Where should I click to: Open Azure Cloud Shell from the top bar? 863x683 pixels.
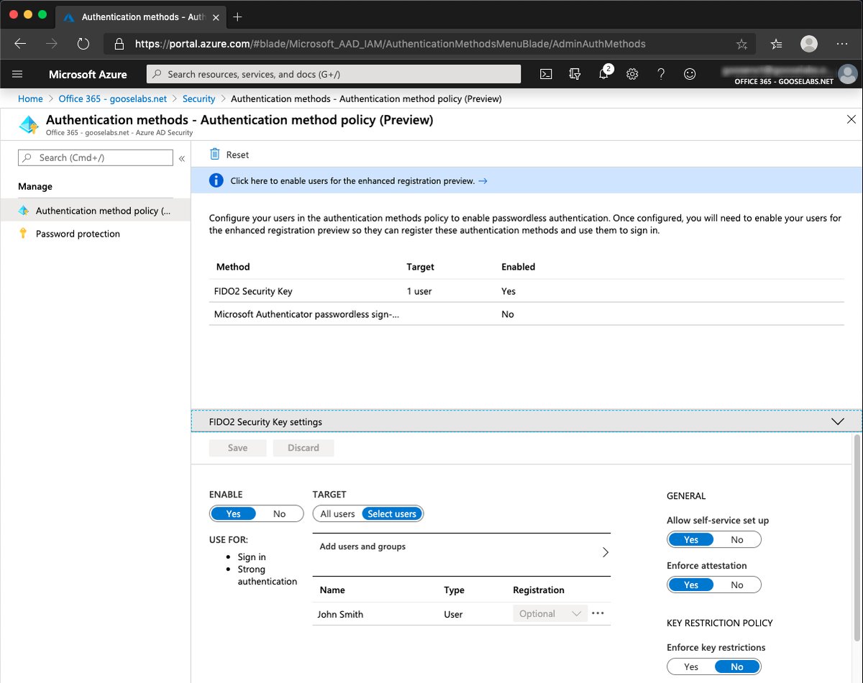point(546,73)
